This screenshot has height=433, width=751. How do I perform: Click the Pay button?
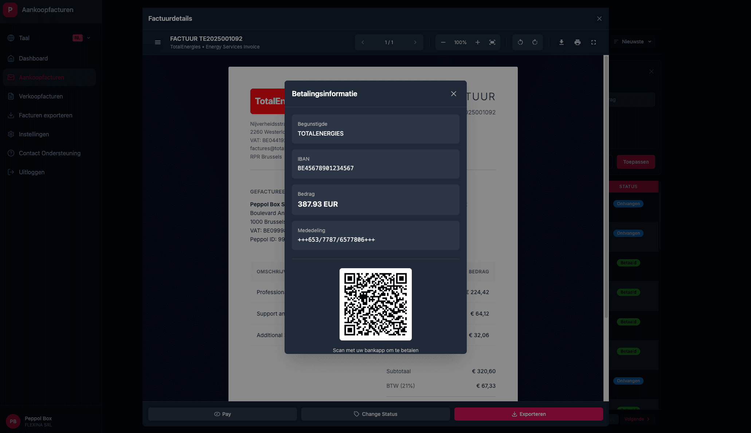(223, 414)
